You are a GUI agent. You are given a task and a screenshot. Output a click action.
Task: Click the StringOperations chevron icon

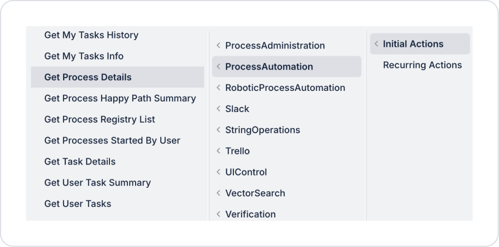pos(218,130)
